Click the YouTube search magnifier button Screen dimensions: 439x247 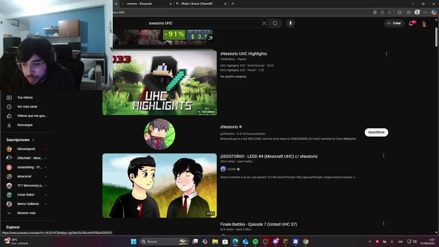pos(275,23)
